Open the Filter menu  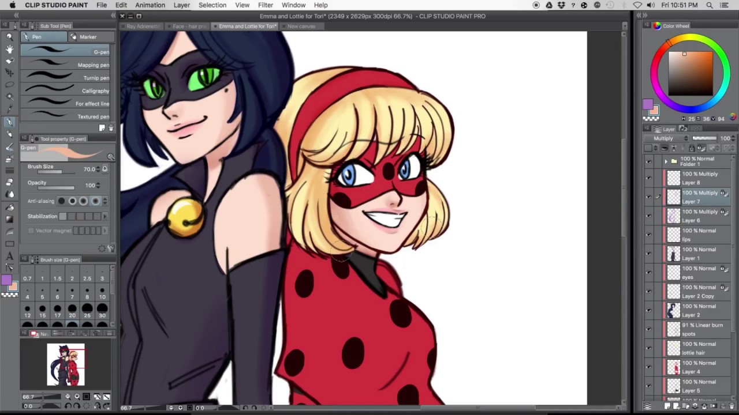[x=266, y=5]
